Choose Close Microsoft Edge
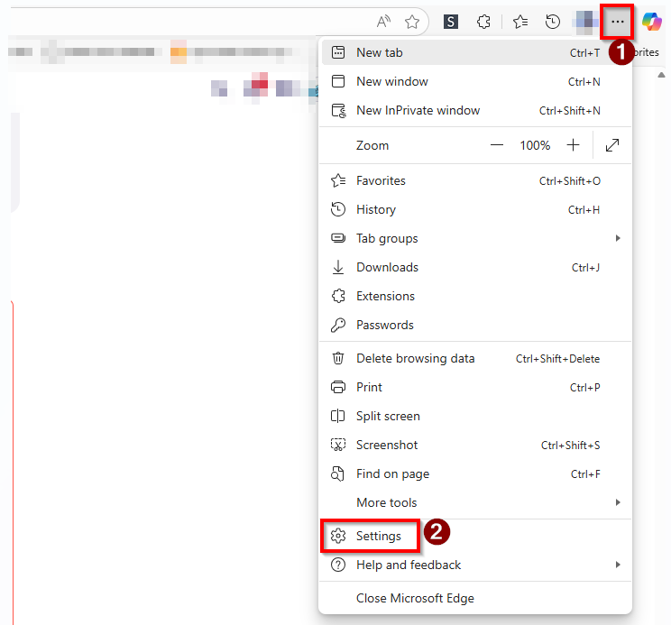Image resolution: width=671 pixels, height=625 pixels. point(475,598)
